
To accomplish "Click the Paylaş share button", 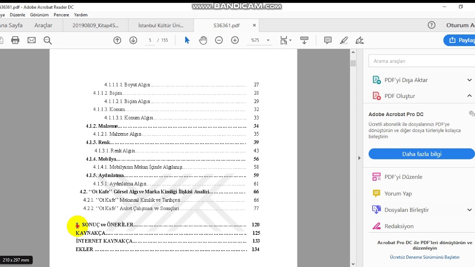I will point(459,40).
